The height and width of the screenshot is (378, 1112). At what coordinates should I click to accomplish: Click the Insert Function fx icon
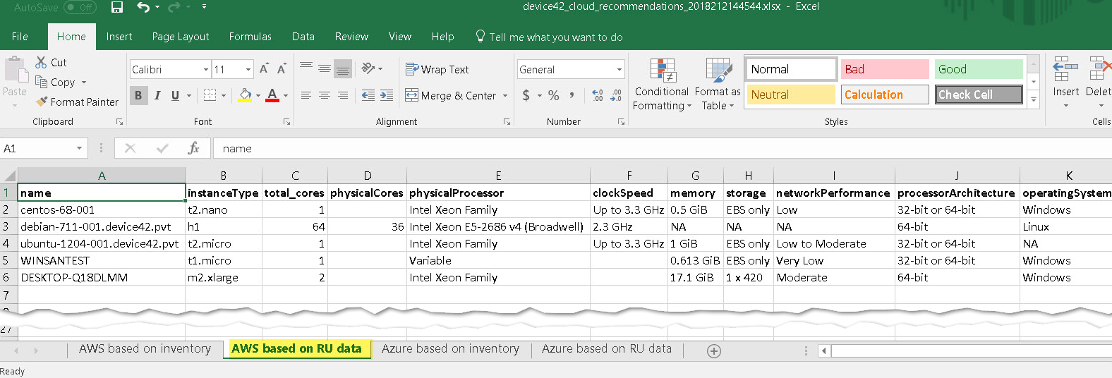click(193, 148)
